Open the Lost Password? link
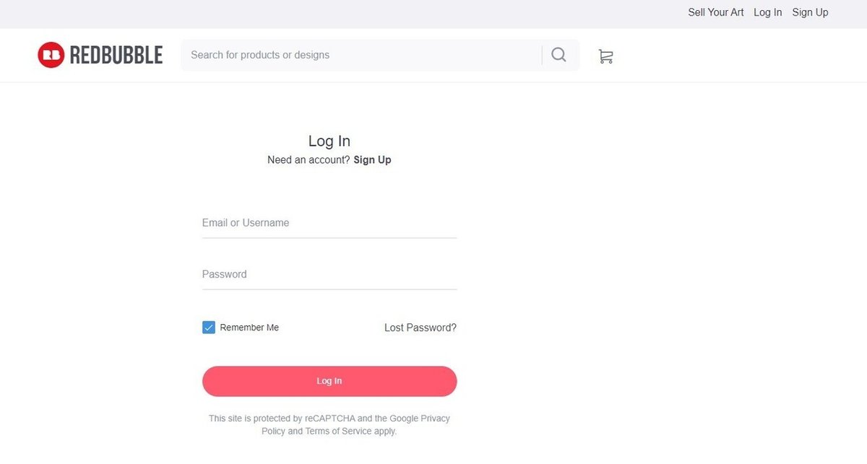 [x=420, y=328]
